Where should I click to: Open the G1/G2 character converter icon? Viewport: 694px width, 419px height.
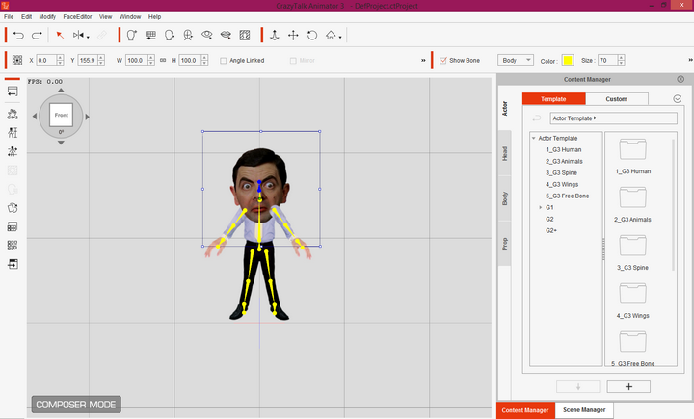click(x=13, y=114)
